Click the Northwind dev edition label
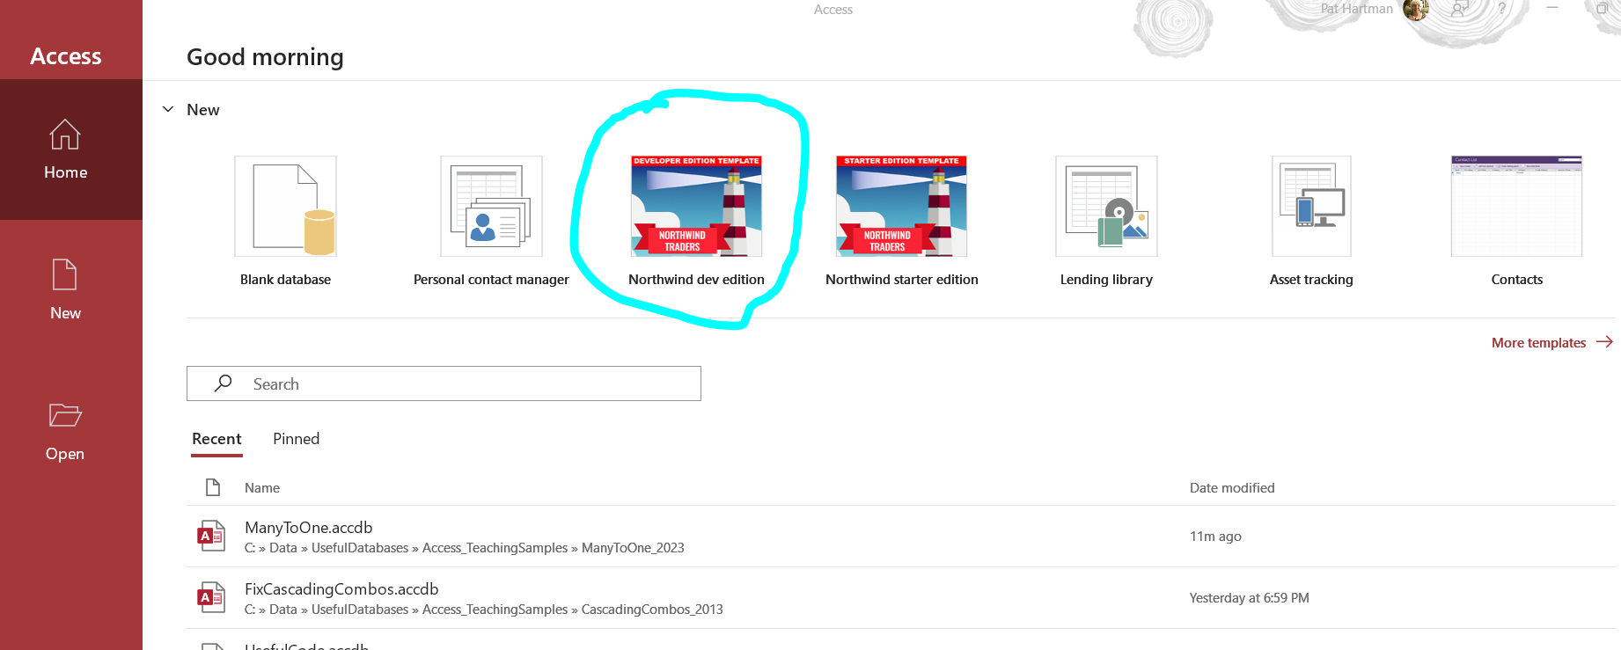This screenshot has height=650, width=1621. [x=696, y=280]
